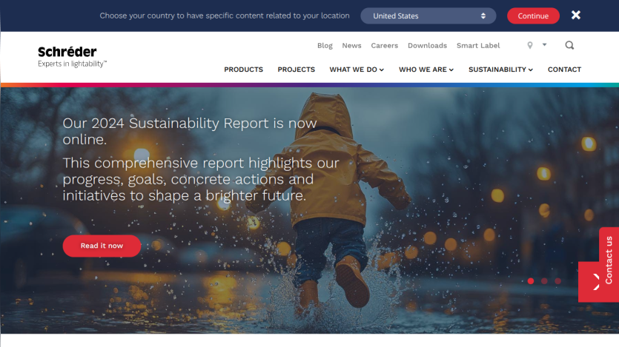This screenshot has height=347, width=619.
Task: Open the Blog link
Action: [325, 45]
